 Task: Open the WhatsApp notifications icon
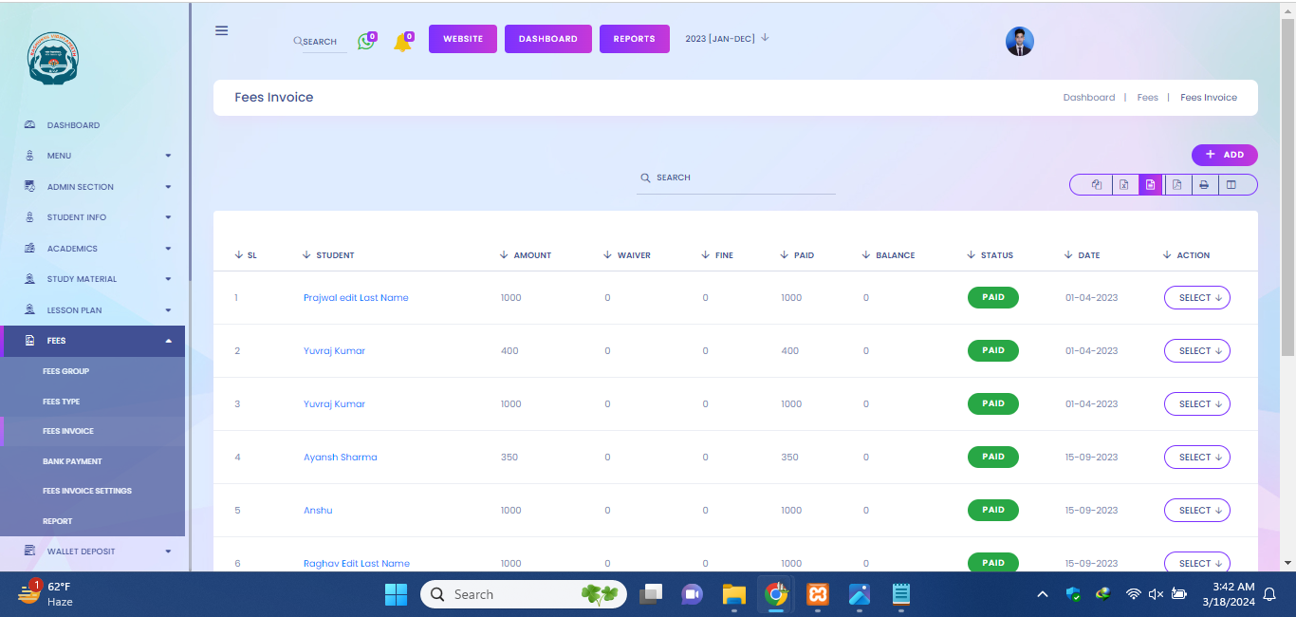point(366,41)
